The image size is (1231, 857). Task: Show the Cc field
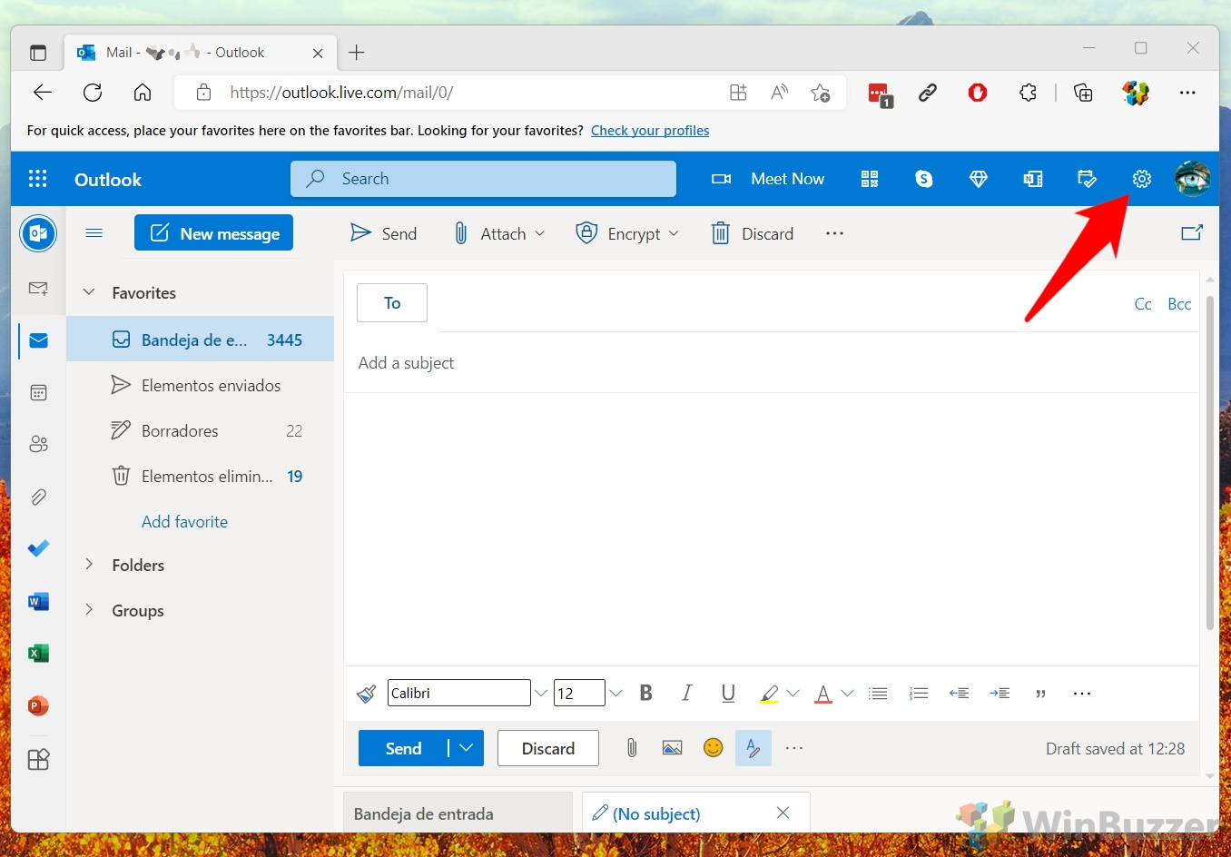(x=1143, y=304)
